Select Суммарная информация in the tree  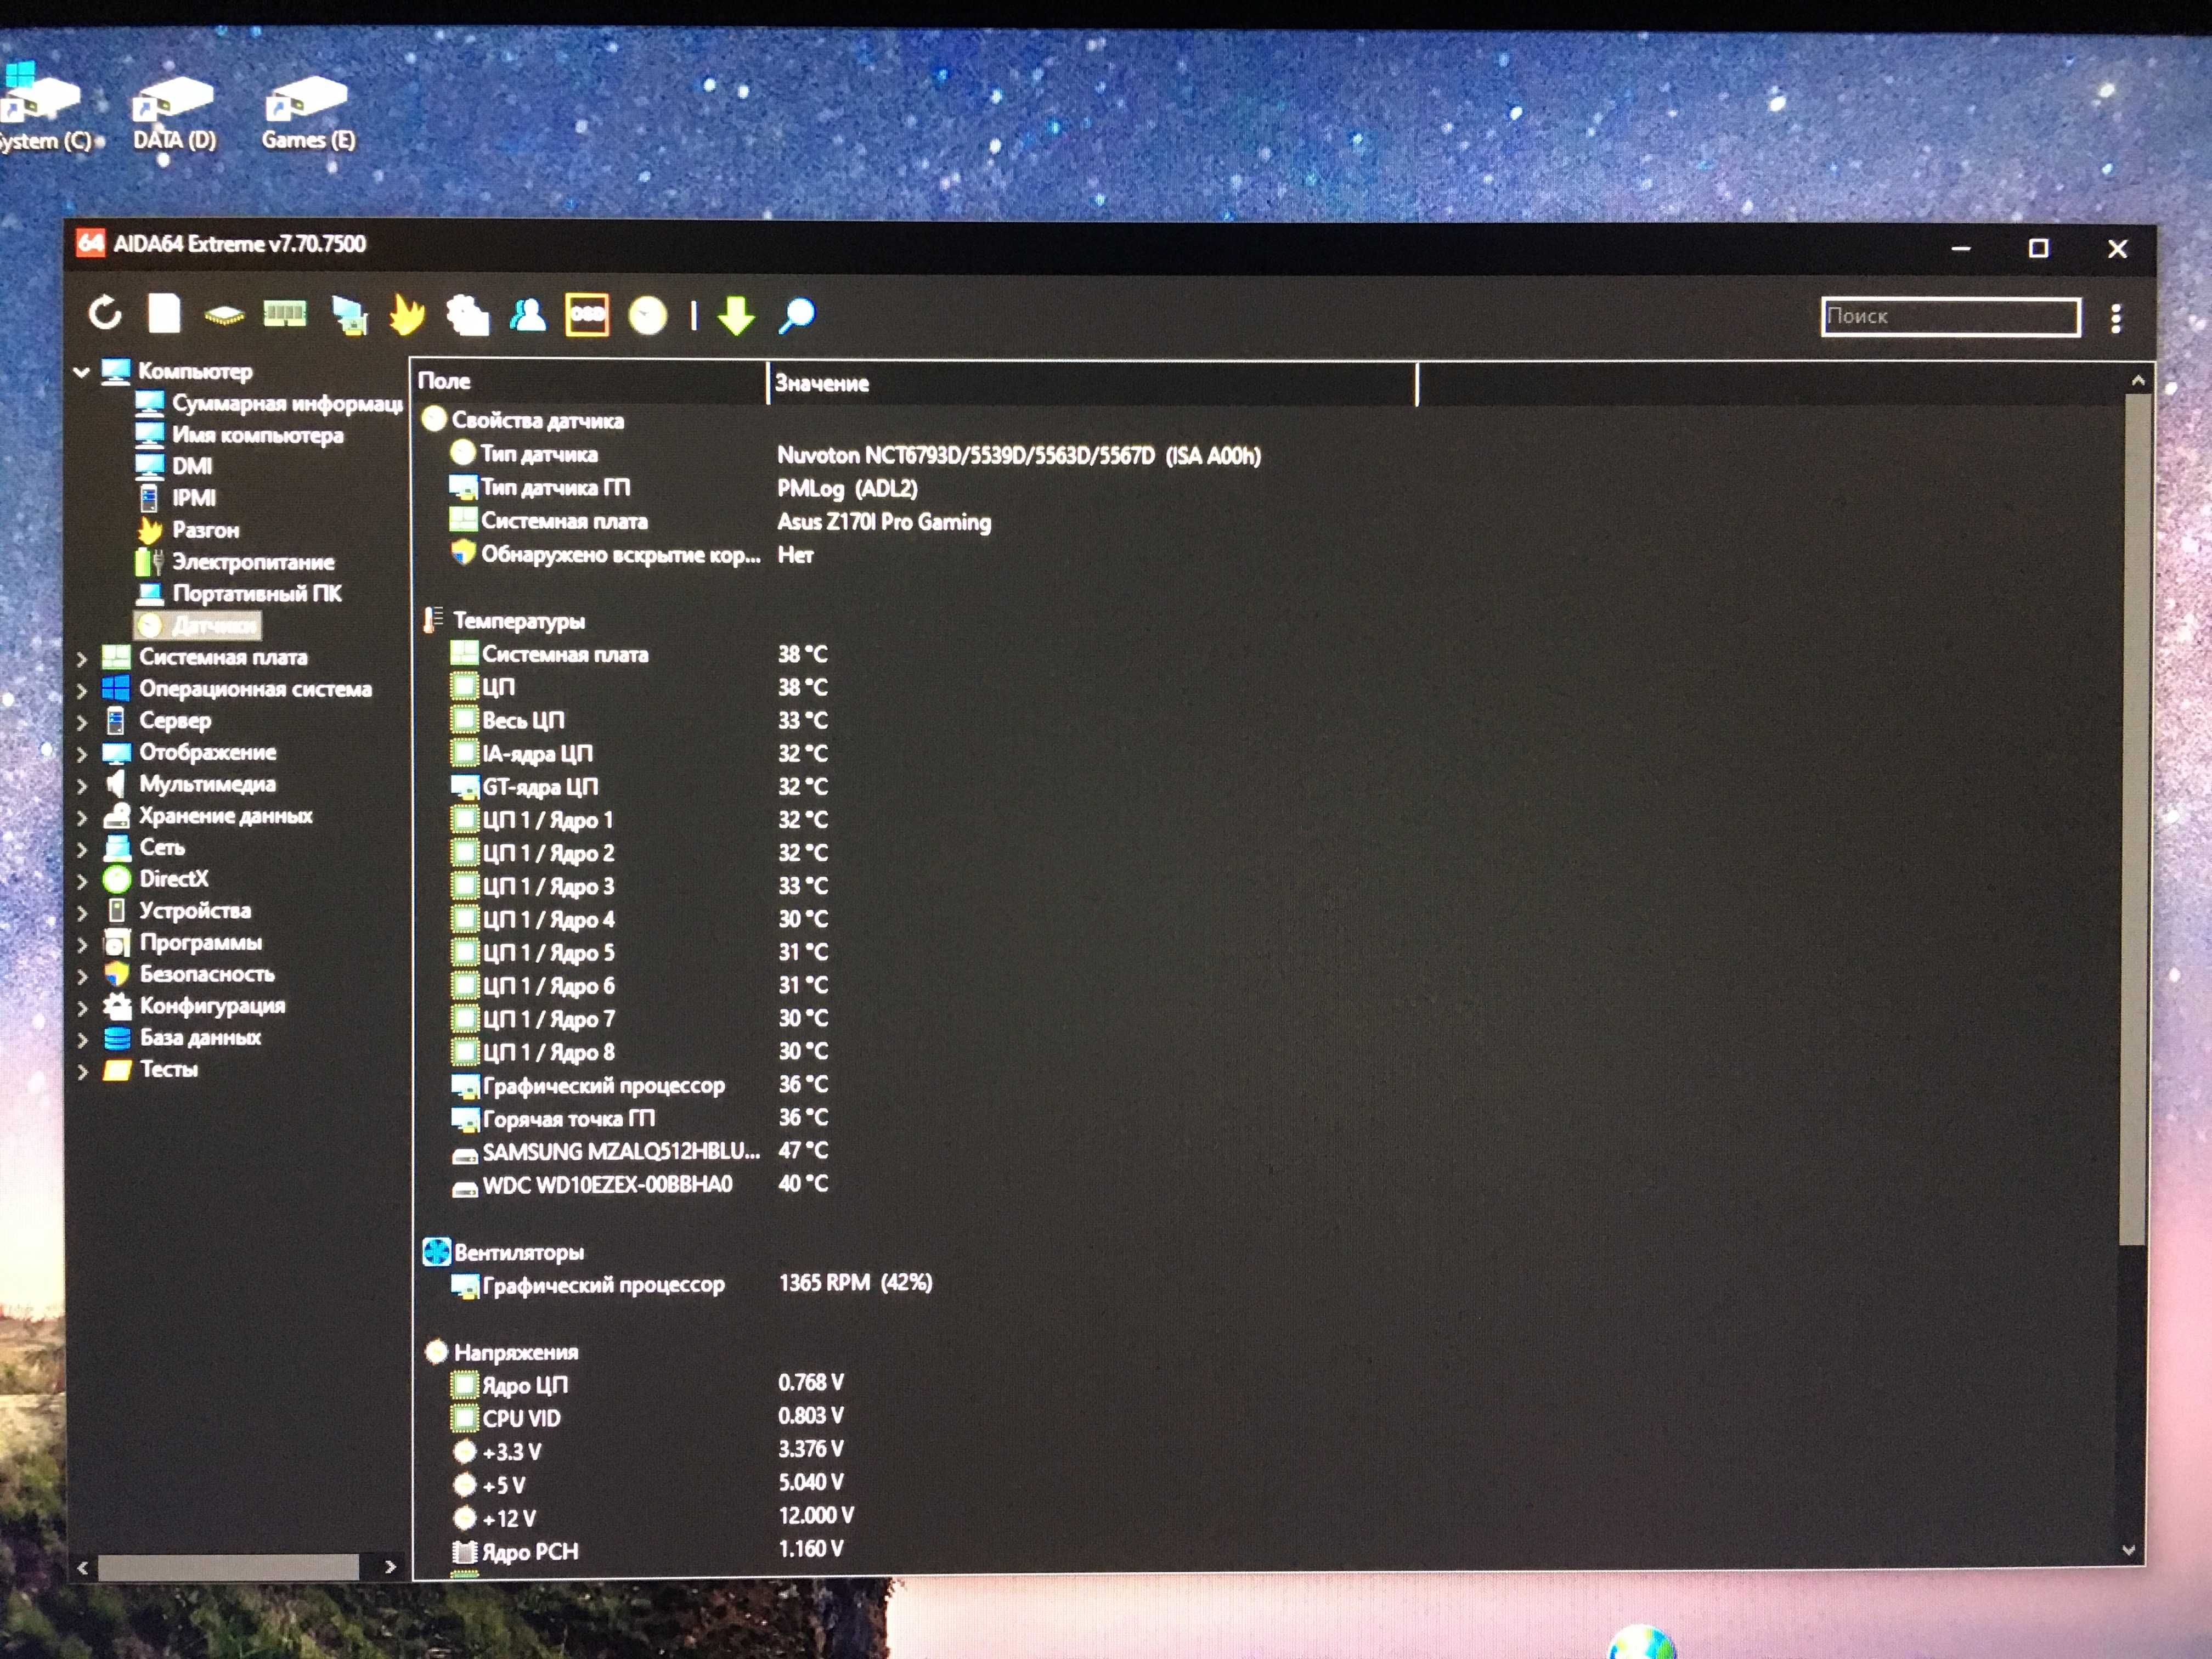pos(286,403)
